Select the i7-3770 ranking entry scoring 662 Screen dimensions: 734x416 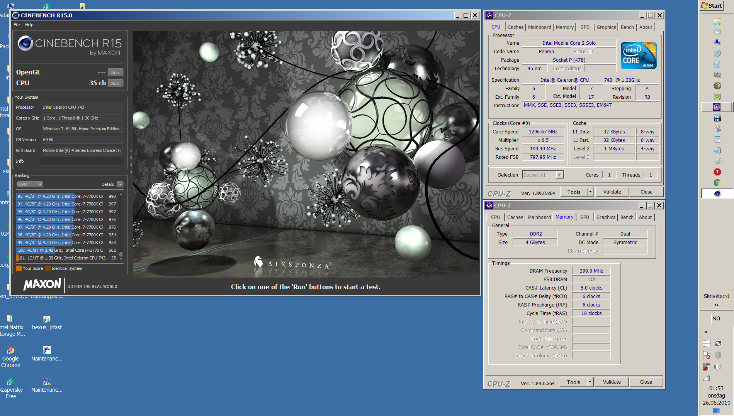pyautogui.click(x=67, y=250)
